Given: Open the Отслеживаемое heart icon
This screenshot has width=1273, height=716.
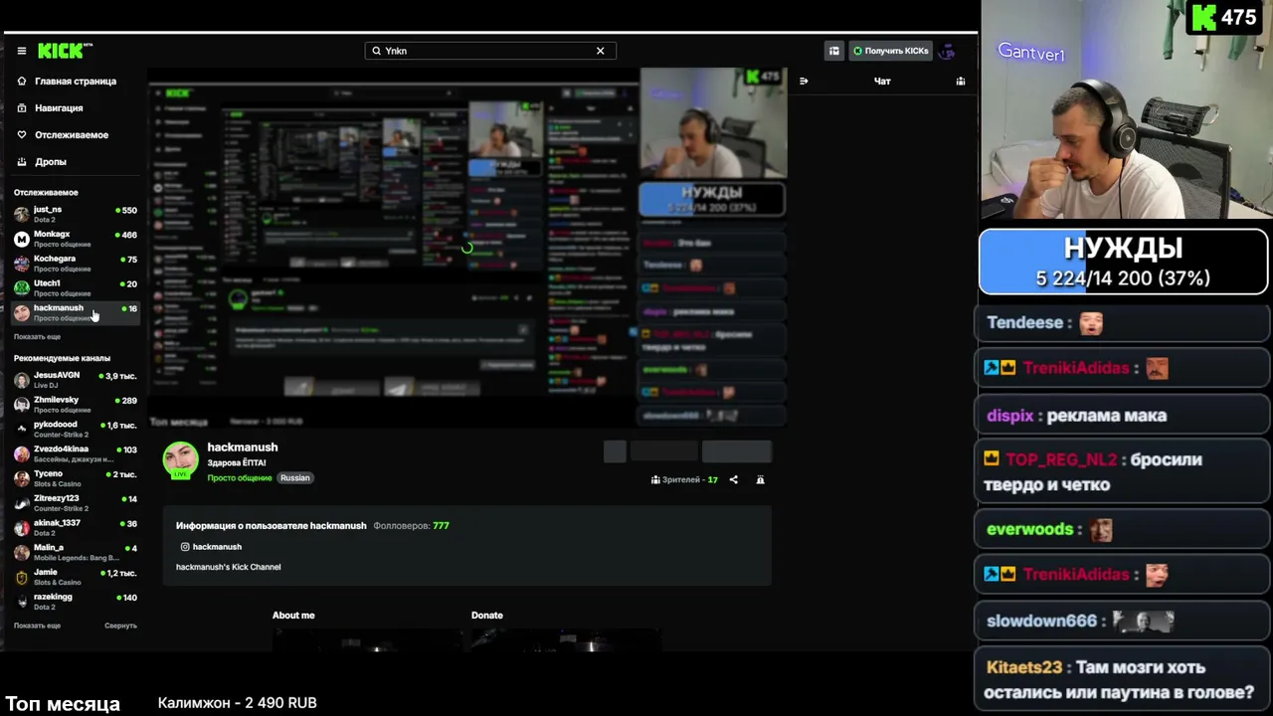Looking at the screenshot, I should (22, 135).
